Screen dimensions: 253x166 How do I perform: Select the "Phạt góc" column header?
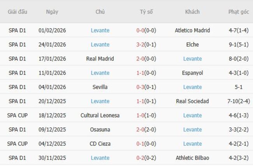[239, 12]
